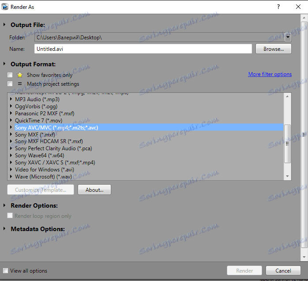Viewport: 308px width, 281px height.
Task: Select QuickTime 7 (*.mov) format
Action: pos(39,120)
